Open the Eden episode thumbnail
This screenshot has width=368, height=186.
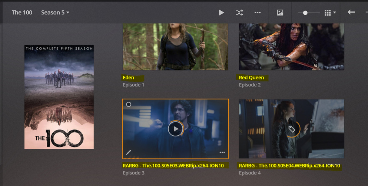tap(175, 47)
